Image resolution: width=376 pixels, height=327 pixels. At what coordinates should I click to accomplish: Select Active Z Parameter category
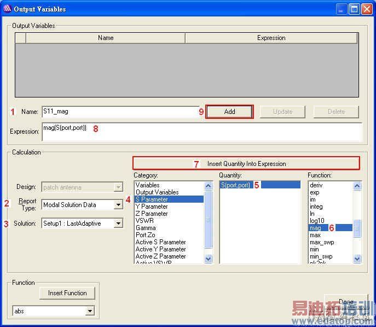[169, 256]
